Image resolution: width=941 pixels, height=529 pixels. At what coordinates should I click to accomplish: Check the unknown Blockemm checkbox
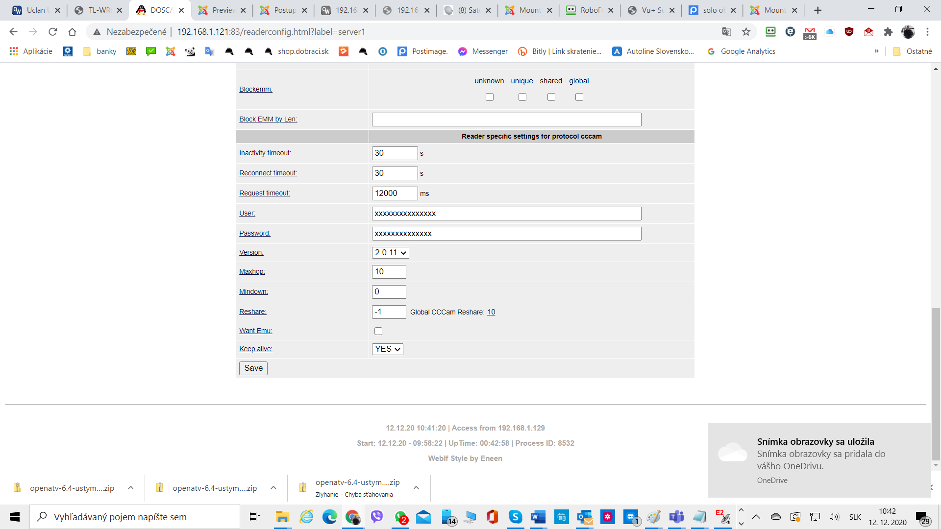[489, 97]
